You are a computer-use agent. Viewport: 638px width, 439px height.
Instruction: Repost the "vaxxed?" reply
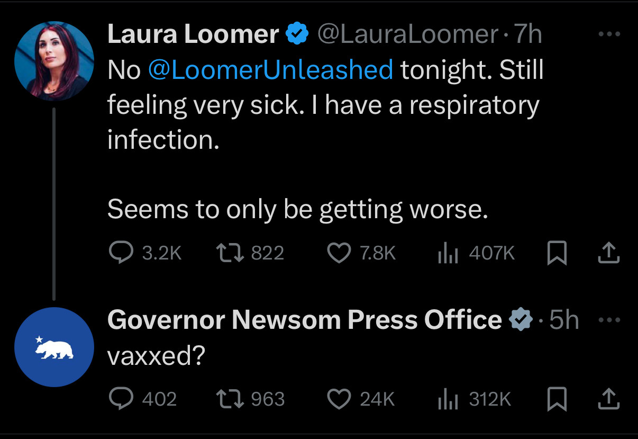pyautogui.click(x=230, y=399)
